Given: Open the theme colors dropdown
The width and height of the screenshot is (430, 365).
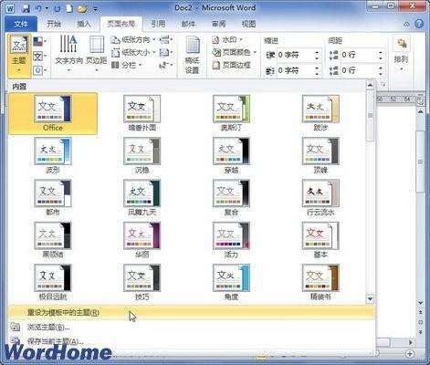Looking at the screenshot, I should [39, 41].
